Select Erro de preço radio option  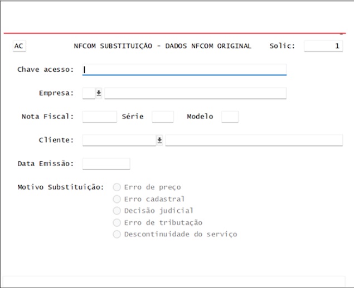(117, 187)
